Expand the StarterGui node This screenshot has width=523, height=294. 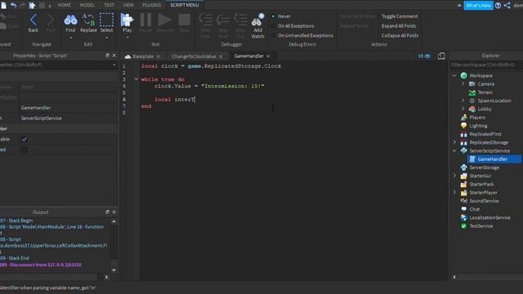454,176
